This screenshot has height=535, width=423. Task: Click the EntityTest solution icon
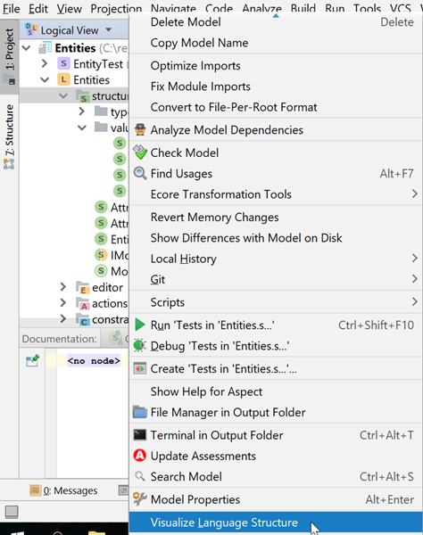tap(64, 63)
